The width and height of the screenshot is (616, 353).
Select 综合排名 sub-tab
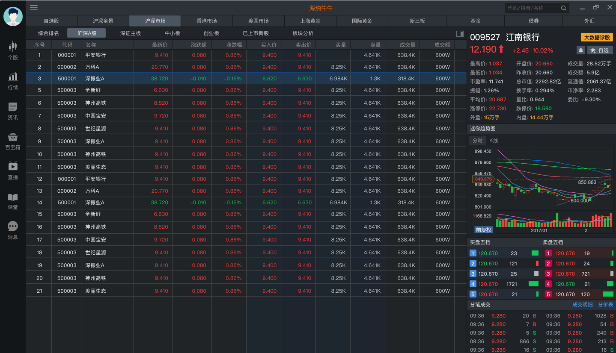click(48, 33)
